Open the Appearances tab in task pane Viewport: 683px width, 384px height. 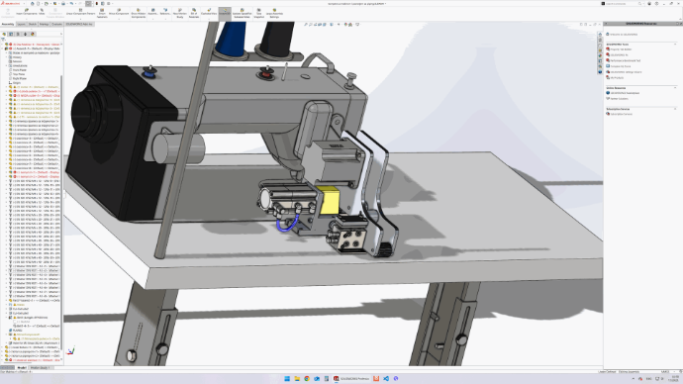600,55
